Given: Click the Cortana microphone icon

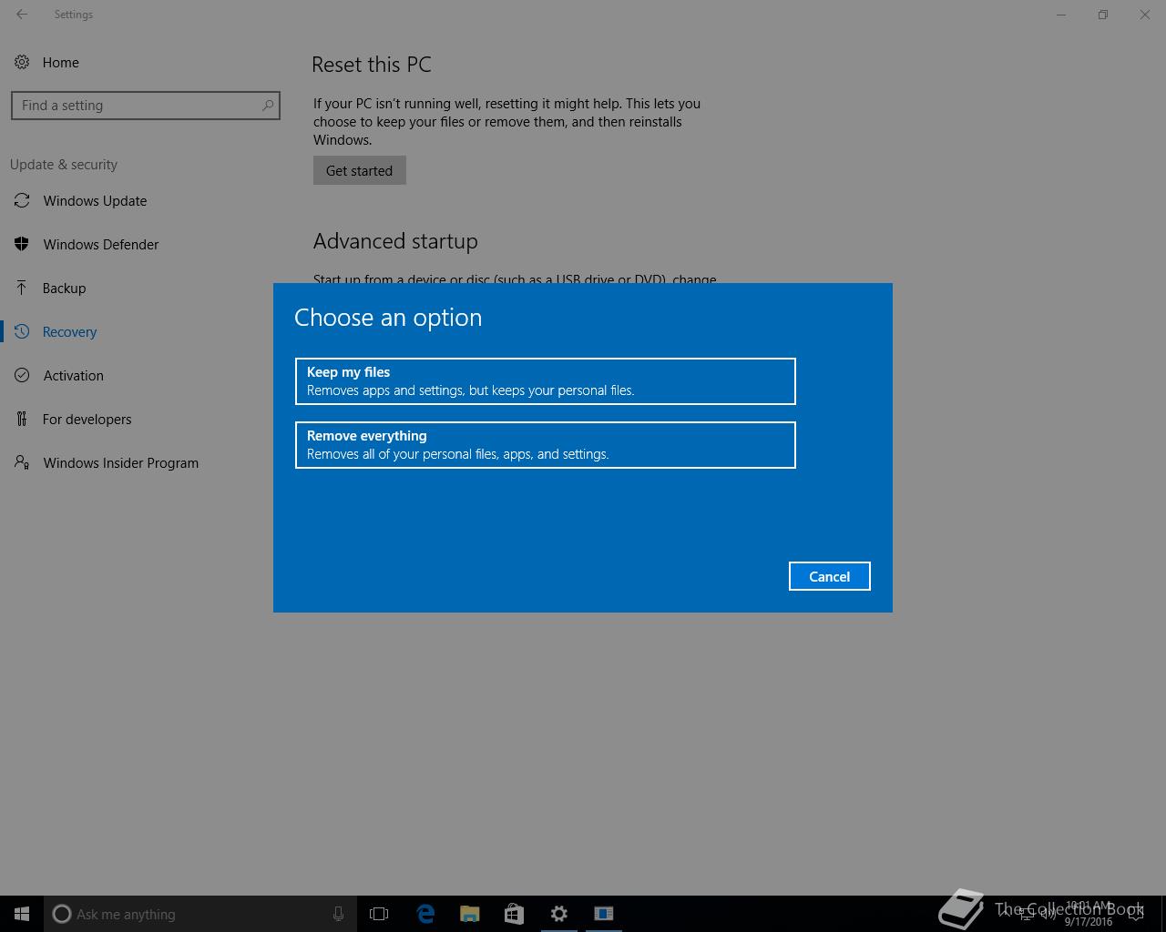Looking at the screenshot, I should tap(338, 914).
